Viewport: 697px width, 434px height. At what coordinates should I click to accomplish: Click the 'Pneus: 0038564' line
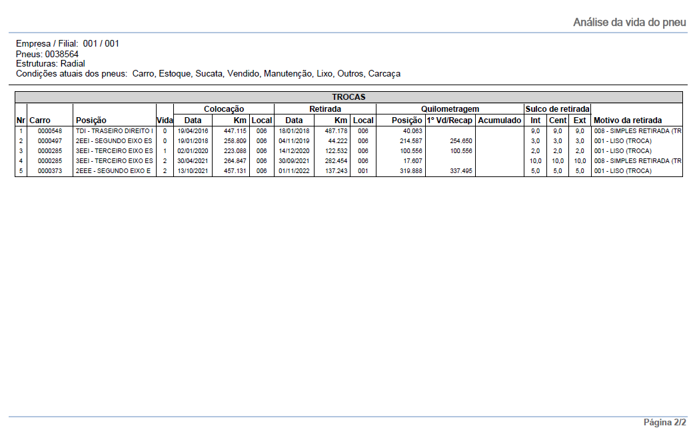[x=47, y=54]
